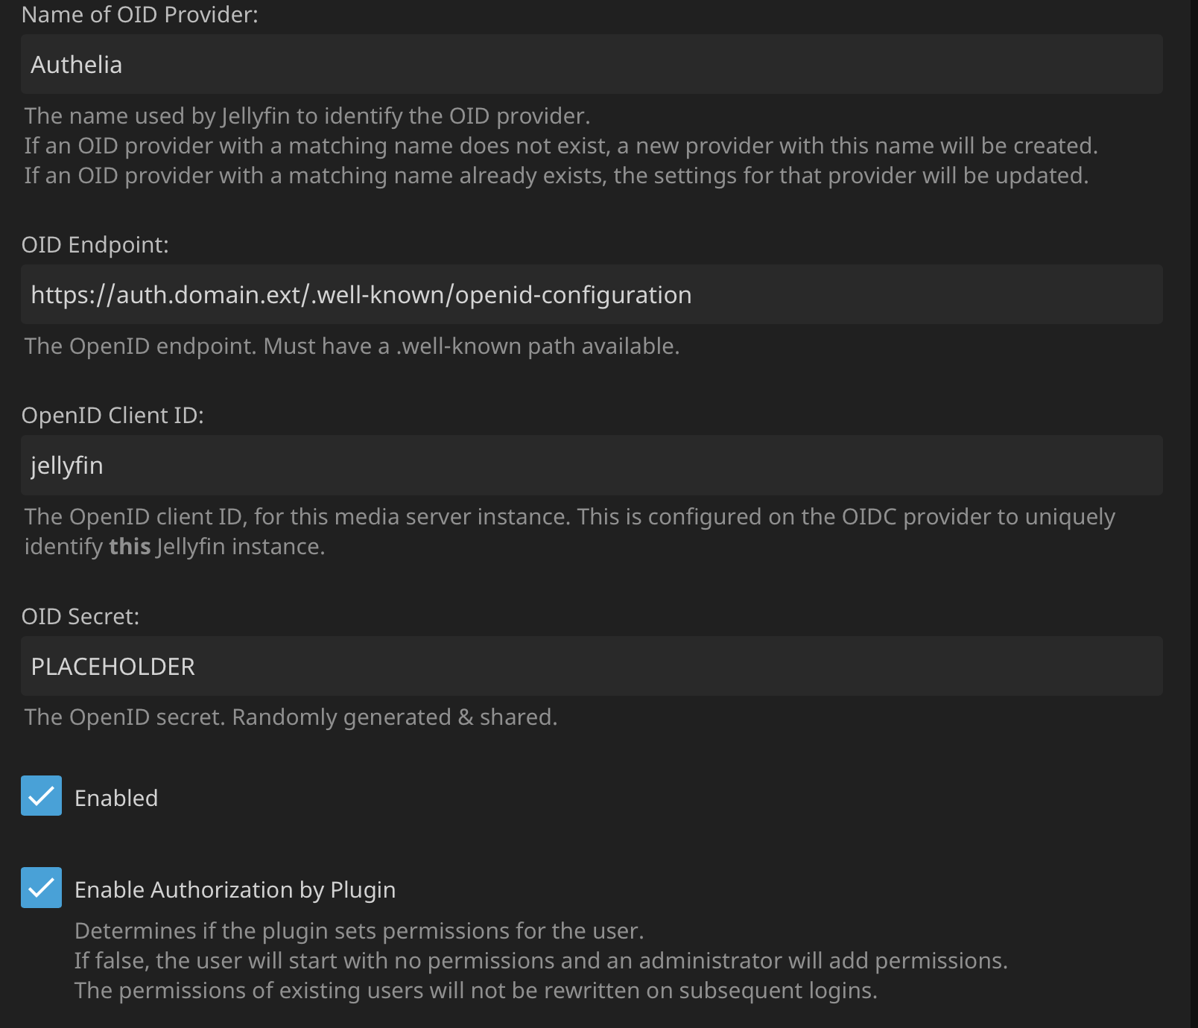1198x1028 pixels.
Task: Select the jellyfin client ID value
Action: click(x=66, y=465)
